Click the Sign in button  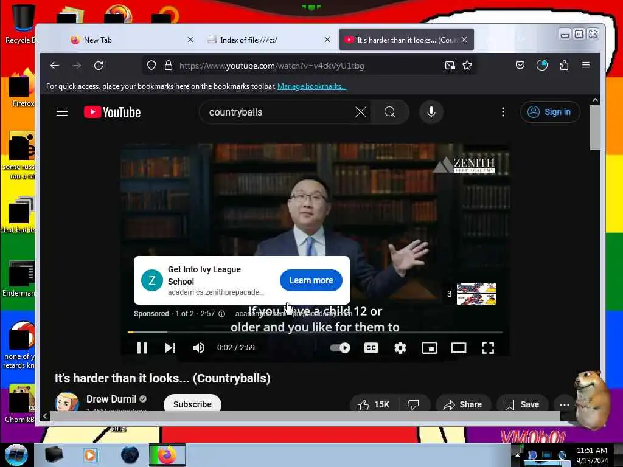point(550,112)
